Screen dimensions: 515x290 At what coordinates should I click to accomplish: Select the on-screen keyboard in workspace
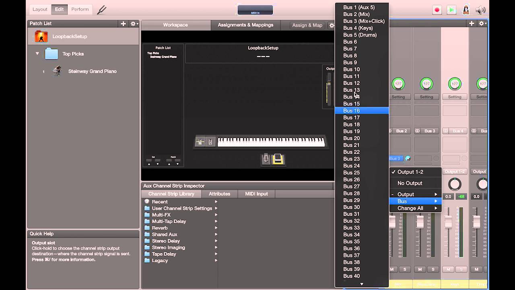click(x=271, y=142)
